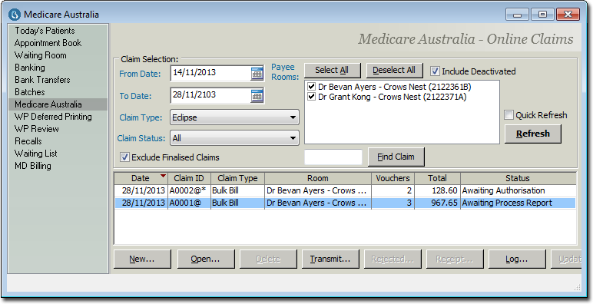Image resolution: width=593 pixels, height=304 pixels.
Task: Toggle the Date column sort arrow
Action: click(x=163, y=177)
